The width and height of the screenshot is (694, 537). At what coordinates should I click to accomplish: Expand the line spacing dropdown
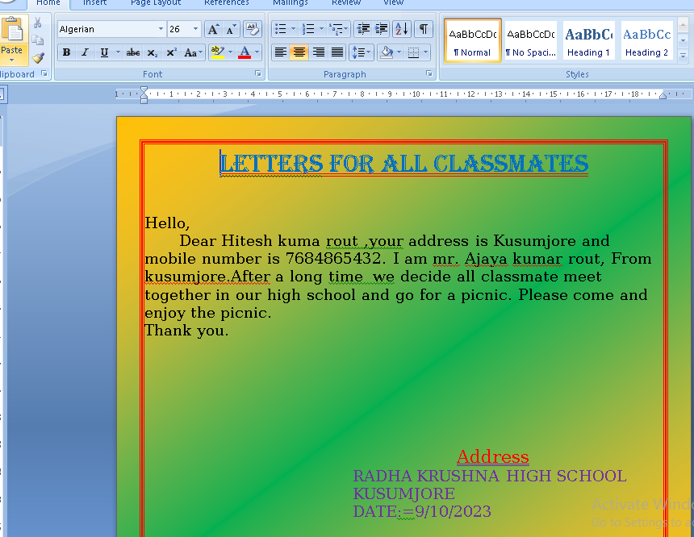(370, 53)
